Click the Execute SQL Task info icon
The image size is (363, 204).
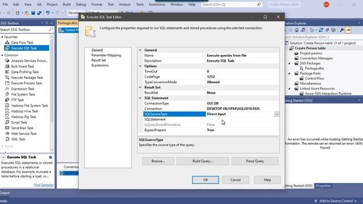(x=50, y=157)
